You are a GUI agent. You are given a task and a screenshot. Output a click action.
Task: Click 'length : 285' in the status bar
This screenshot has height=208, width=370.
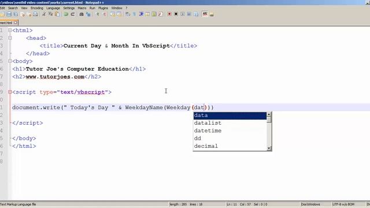[x=178, y=205]
